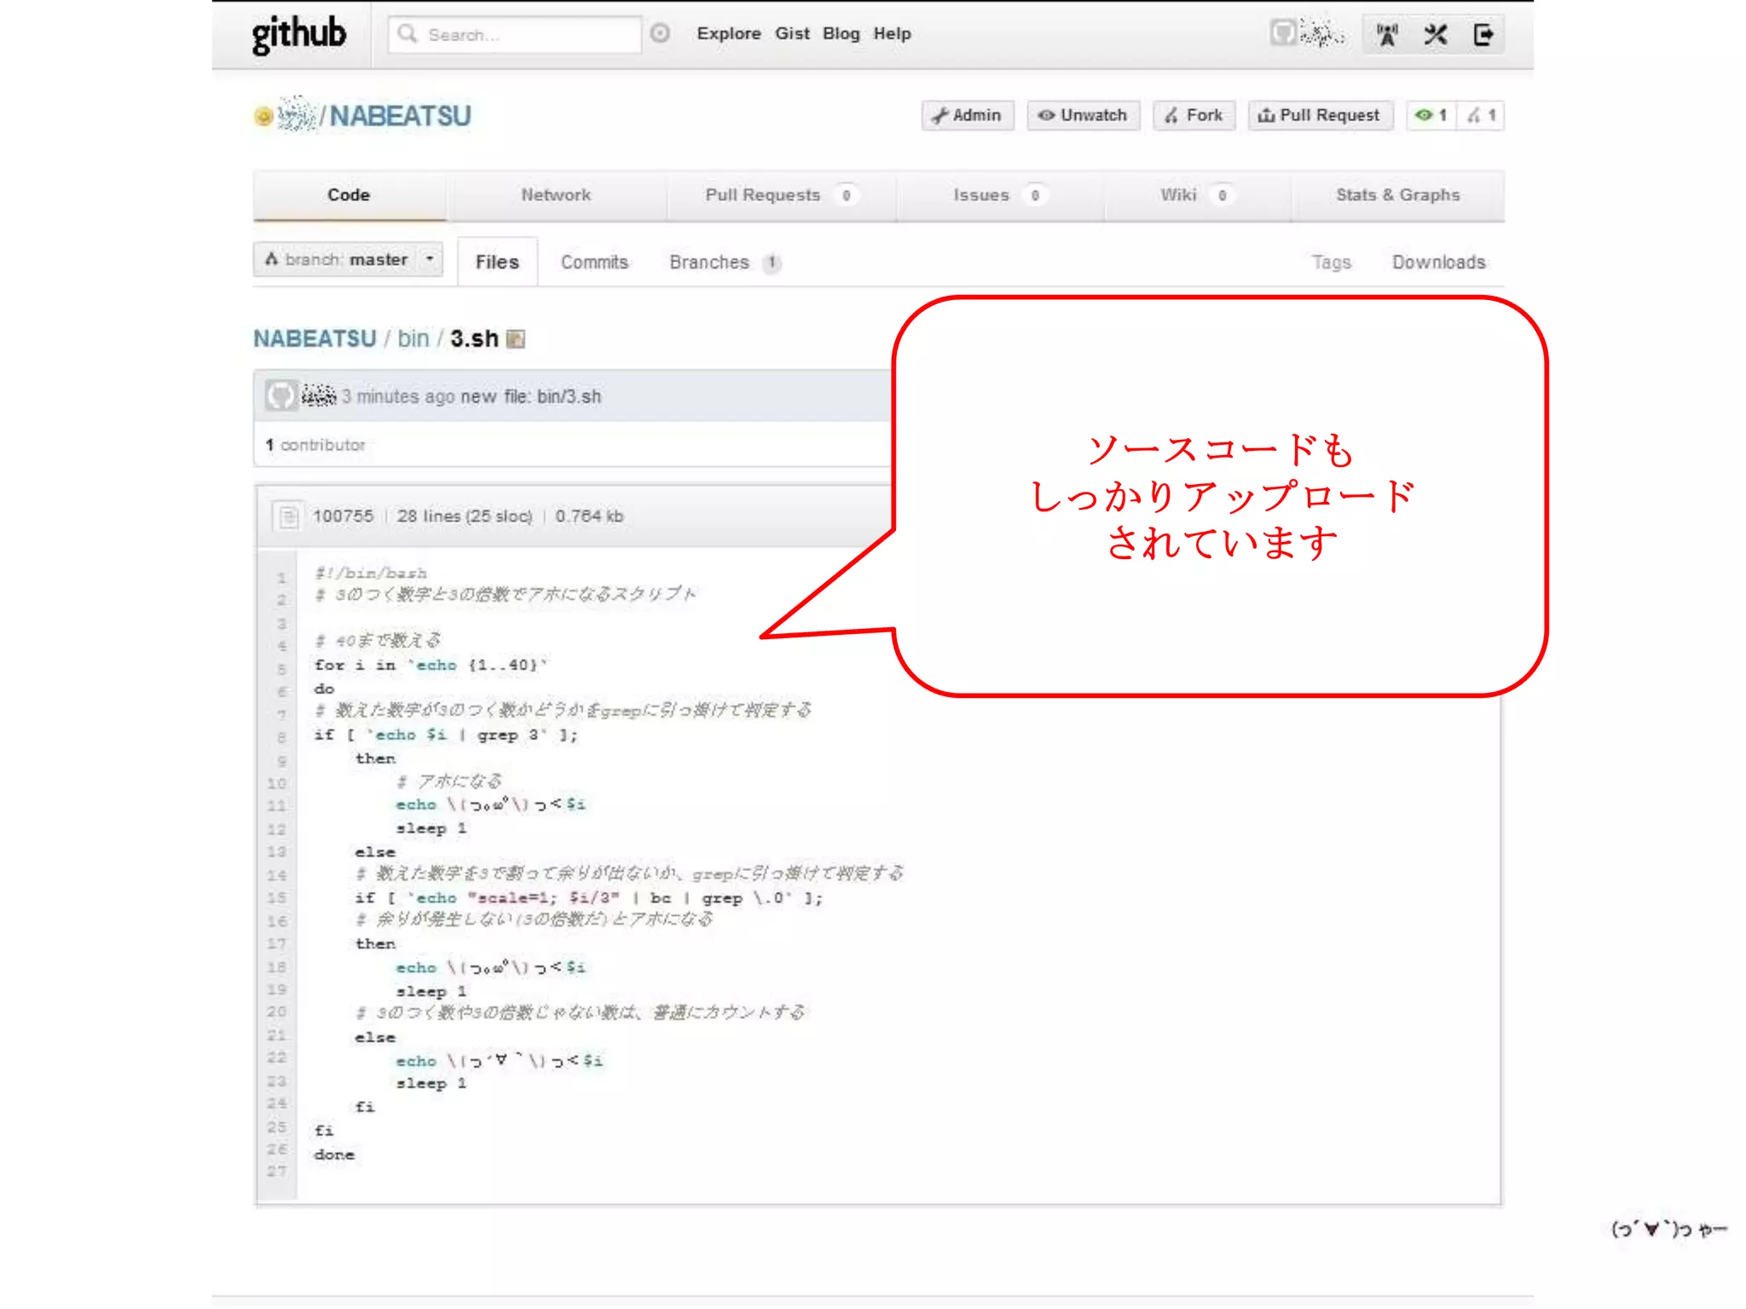Open advanced search gear icon
This screenshot has width=1746, height=1309.
coord(660,33)
